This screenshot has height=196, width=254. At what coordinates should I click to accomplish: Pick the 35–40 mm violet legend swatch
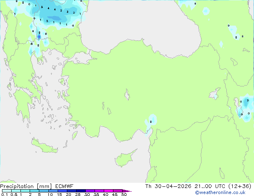point(99,191)
